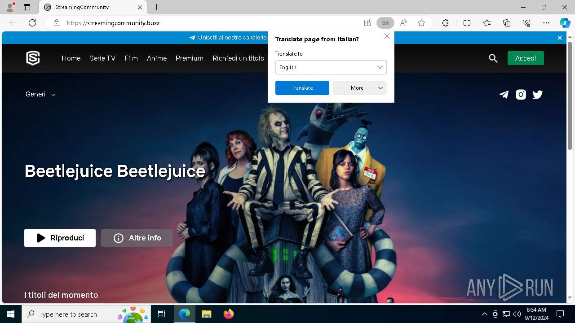Open the network icon in tray
575x323 pixels.
pos(506,314)
